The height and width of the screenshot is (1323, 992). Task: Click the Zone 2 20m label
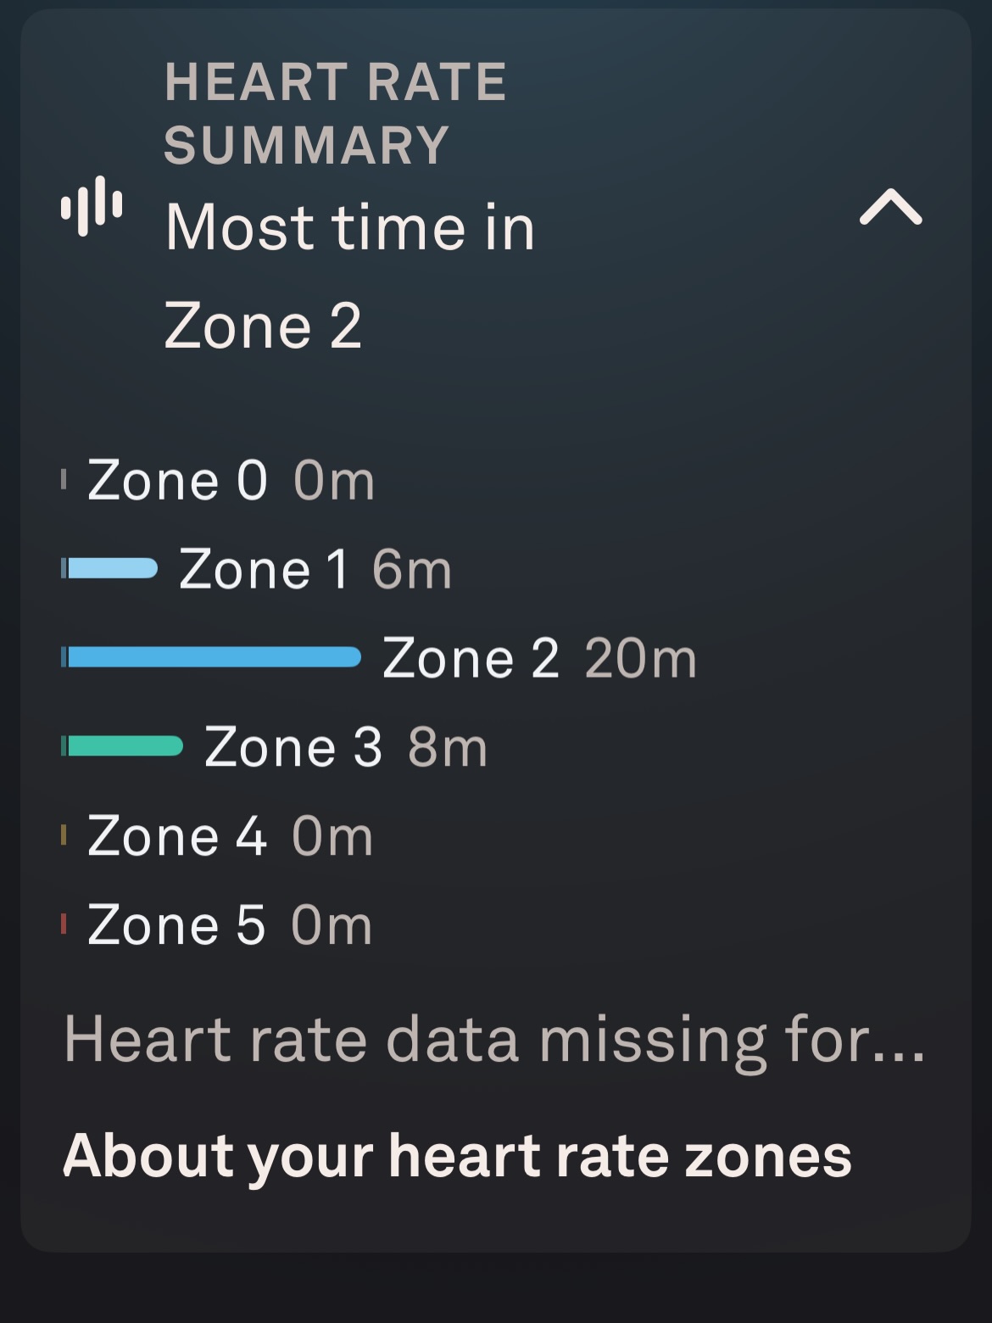[539, 658]
